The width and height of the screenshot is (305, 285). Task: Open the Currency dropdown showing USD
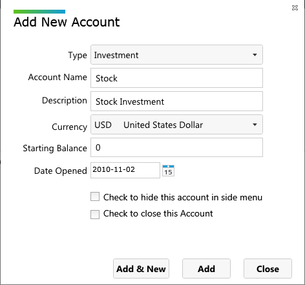tap(176, 125)
